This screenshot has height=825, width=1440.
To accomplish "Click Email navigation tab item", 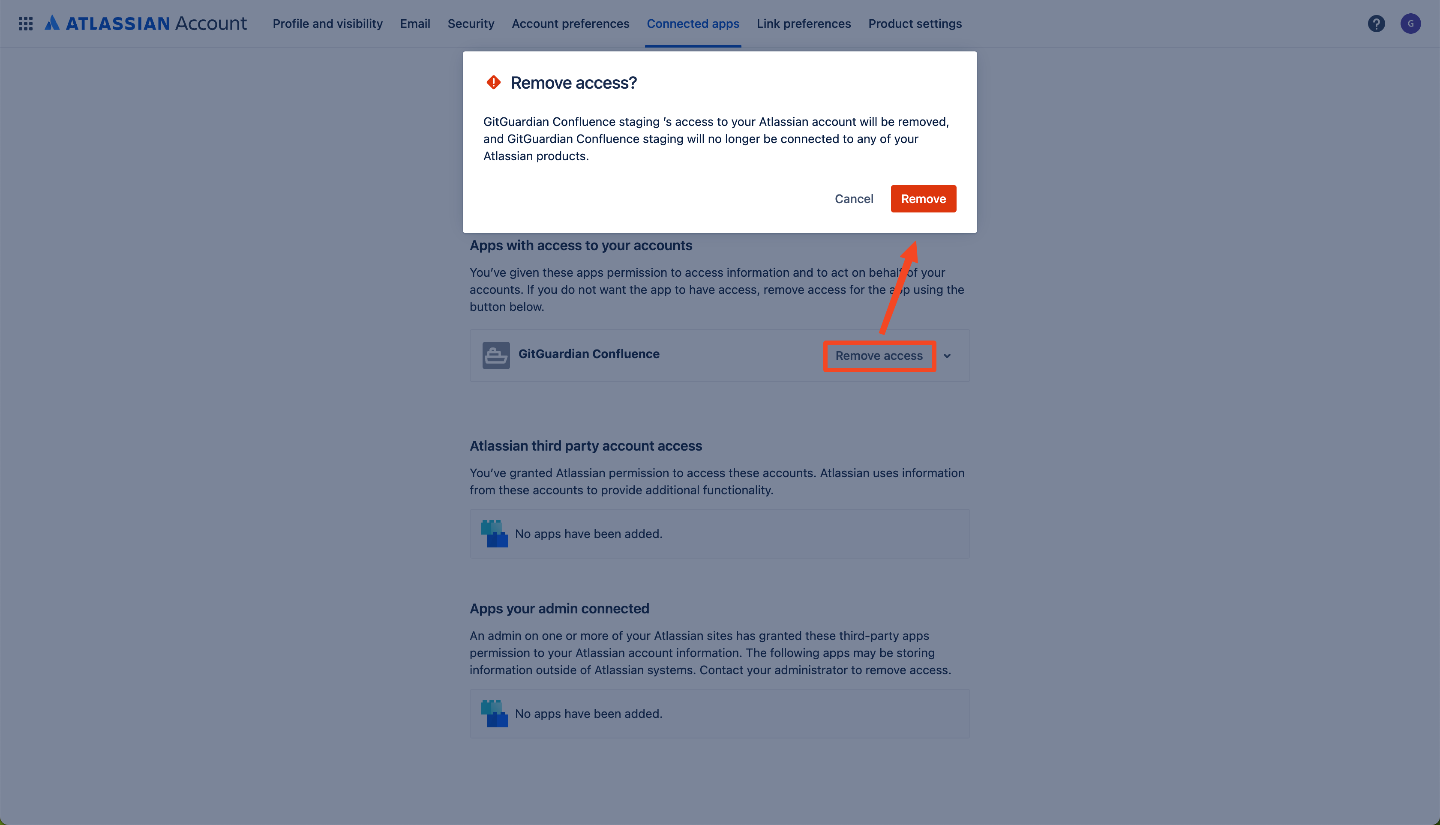I will click(414, 23).
